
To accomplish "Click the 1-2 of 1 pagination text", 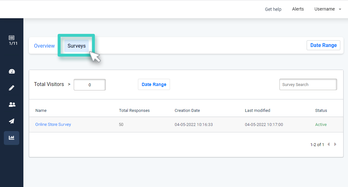I will point(317,144).
